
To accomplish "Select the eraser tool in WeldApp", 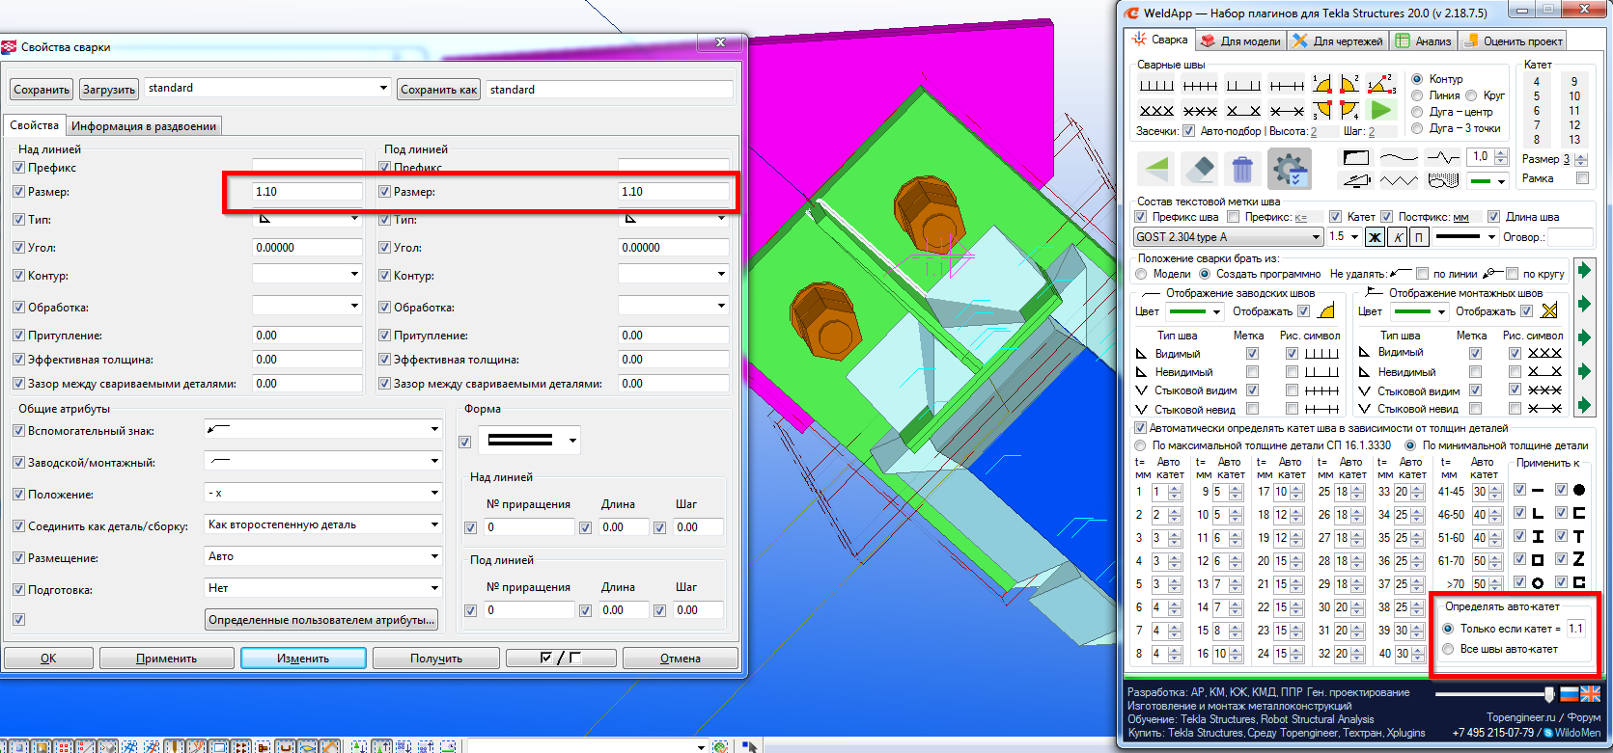I will click(1198, 170).
